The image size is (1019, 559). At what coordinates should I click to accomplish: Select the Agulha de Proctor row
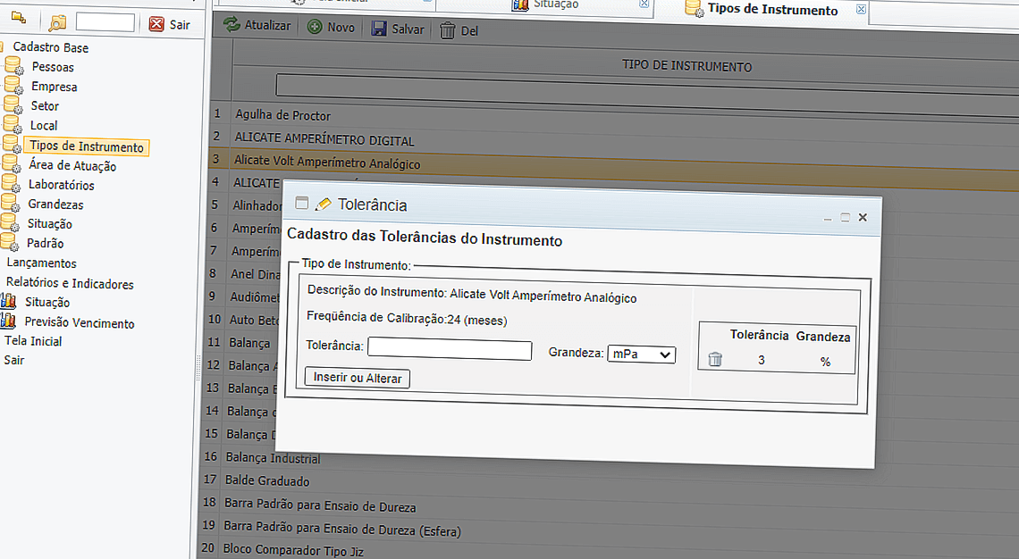tap(282, 115)
